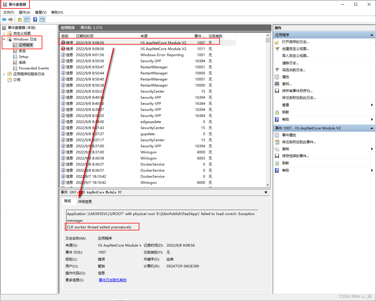
Task: Click the 将任务附加到此事件 clock icon
Action: [277, 142]
